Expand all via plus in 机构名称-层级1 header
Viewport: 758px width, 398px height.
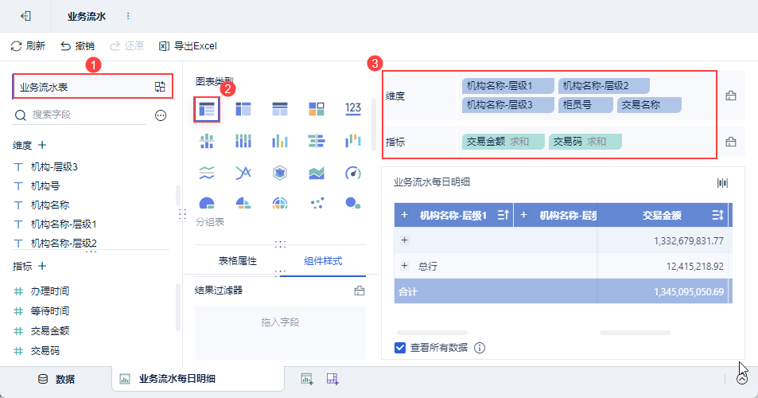(404, 215)
